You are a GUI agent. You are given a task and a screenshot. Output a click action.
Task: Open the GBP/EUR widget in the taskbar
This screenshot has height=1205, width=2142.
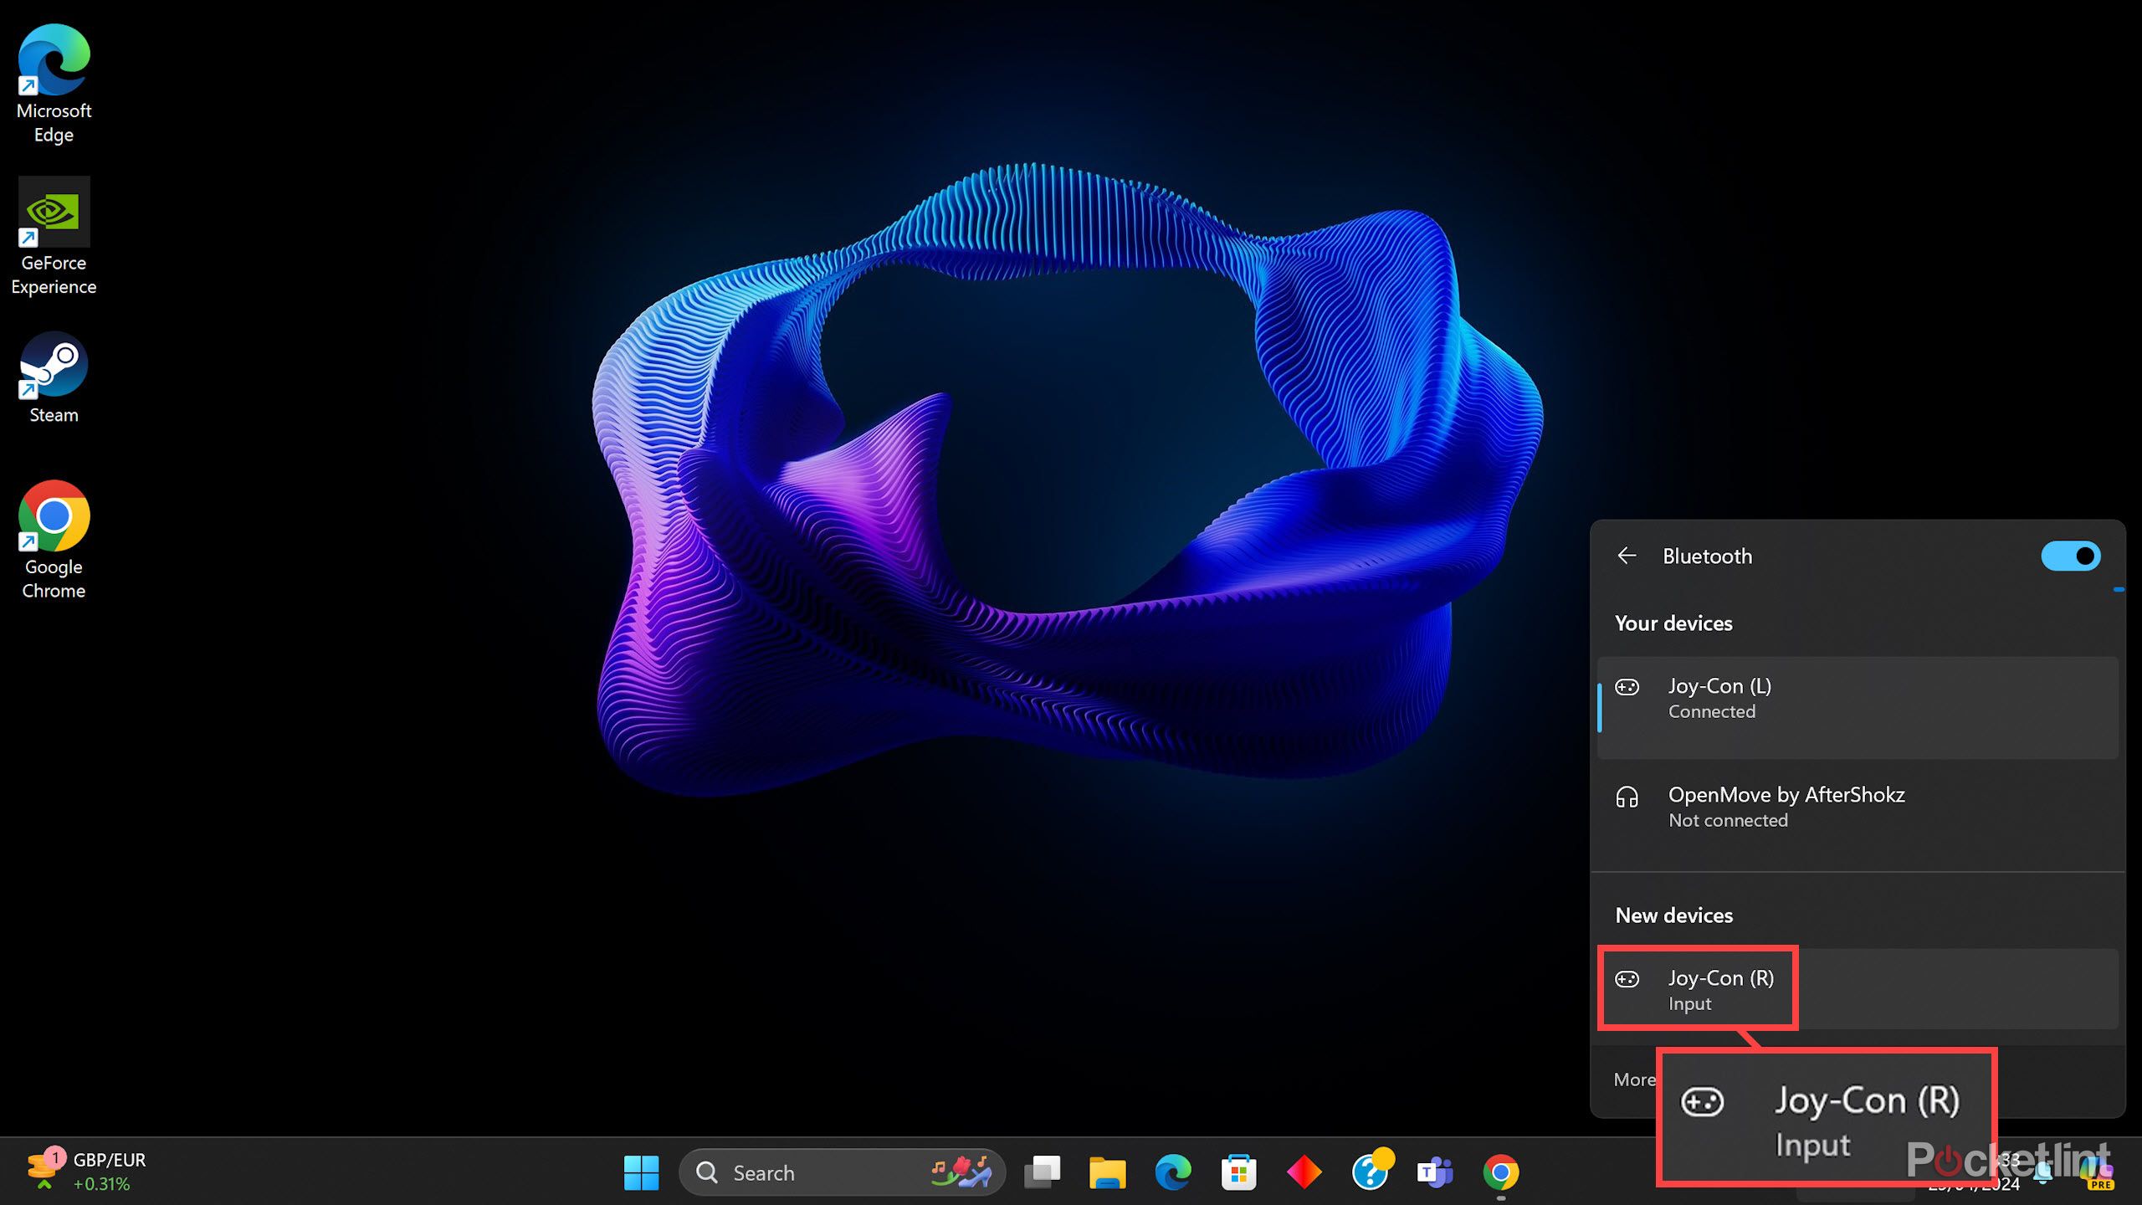86,1172
